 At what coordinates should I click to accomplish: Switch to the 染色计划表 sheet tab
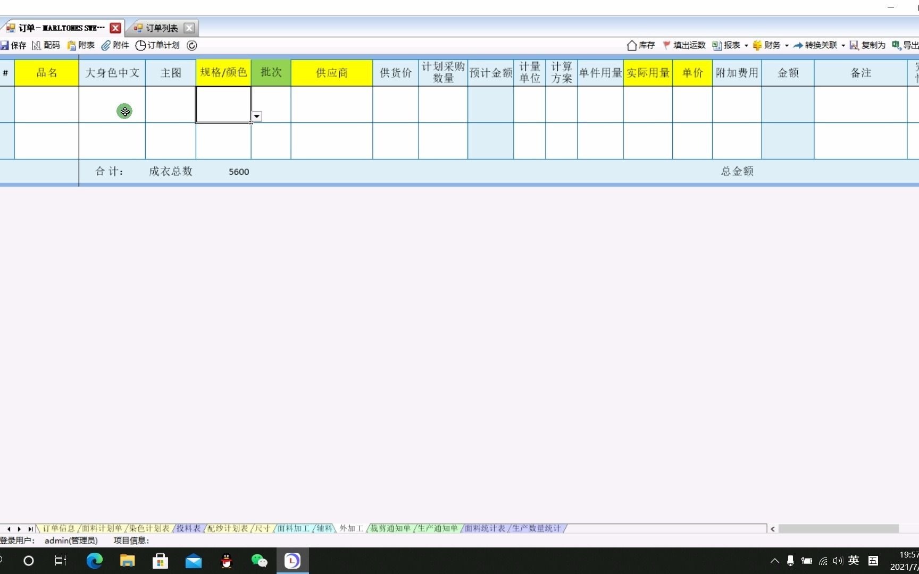pyautogui.click(x=149, y=528)
